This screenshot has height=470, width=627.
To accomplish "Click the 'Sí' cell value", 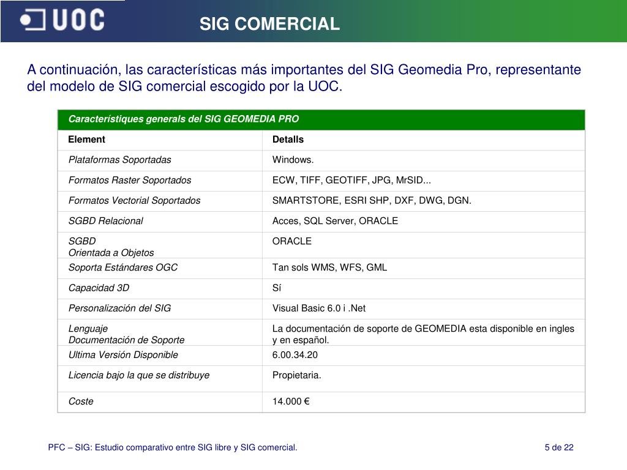I will pos(277,288).
